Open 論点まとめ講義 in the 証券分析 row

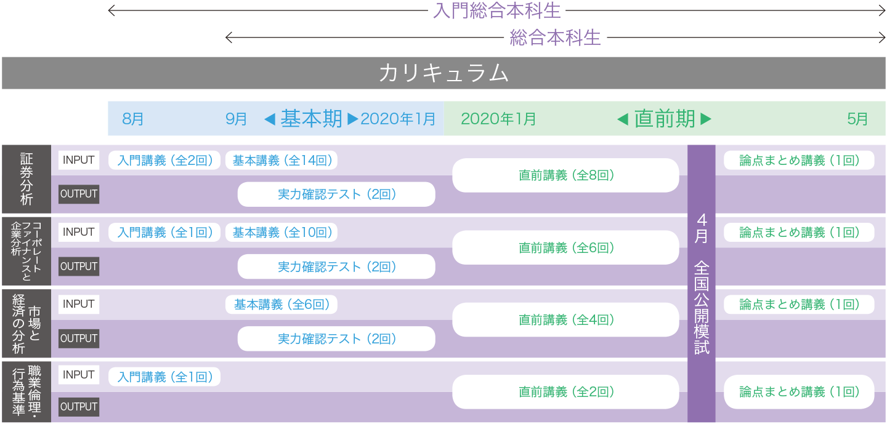pyautogui.click(x=799, y=161)
